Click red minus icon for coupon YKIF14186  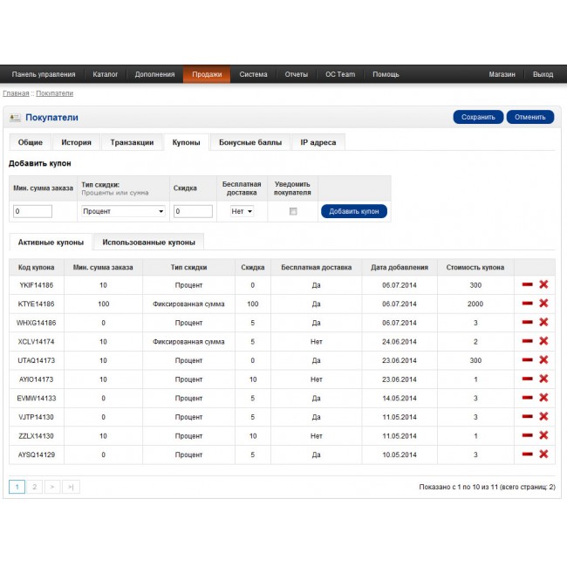tap(527, 284)
